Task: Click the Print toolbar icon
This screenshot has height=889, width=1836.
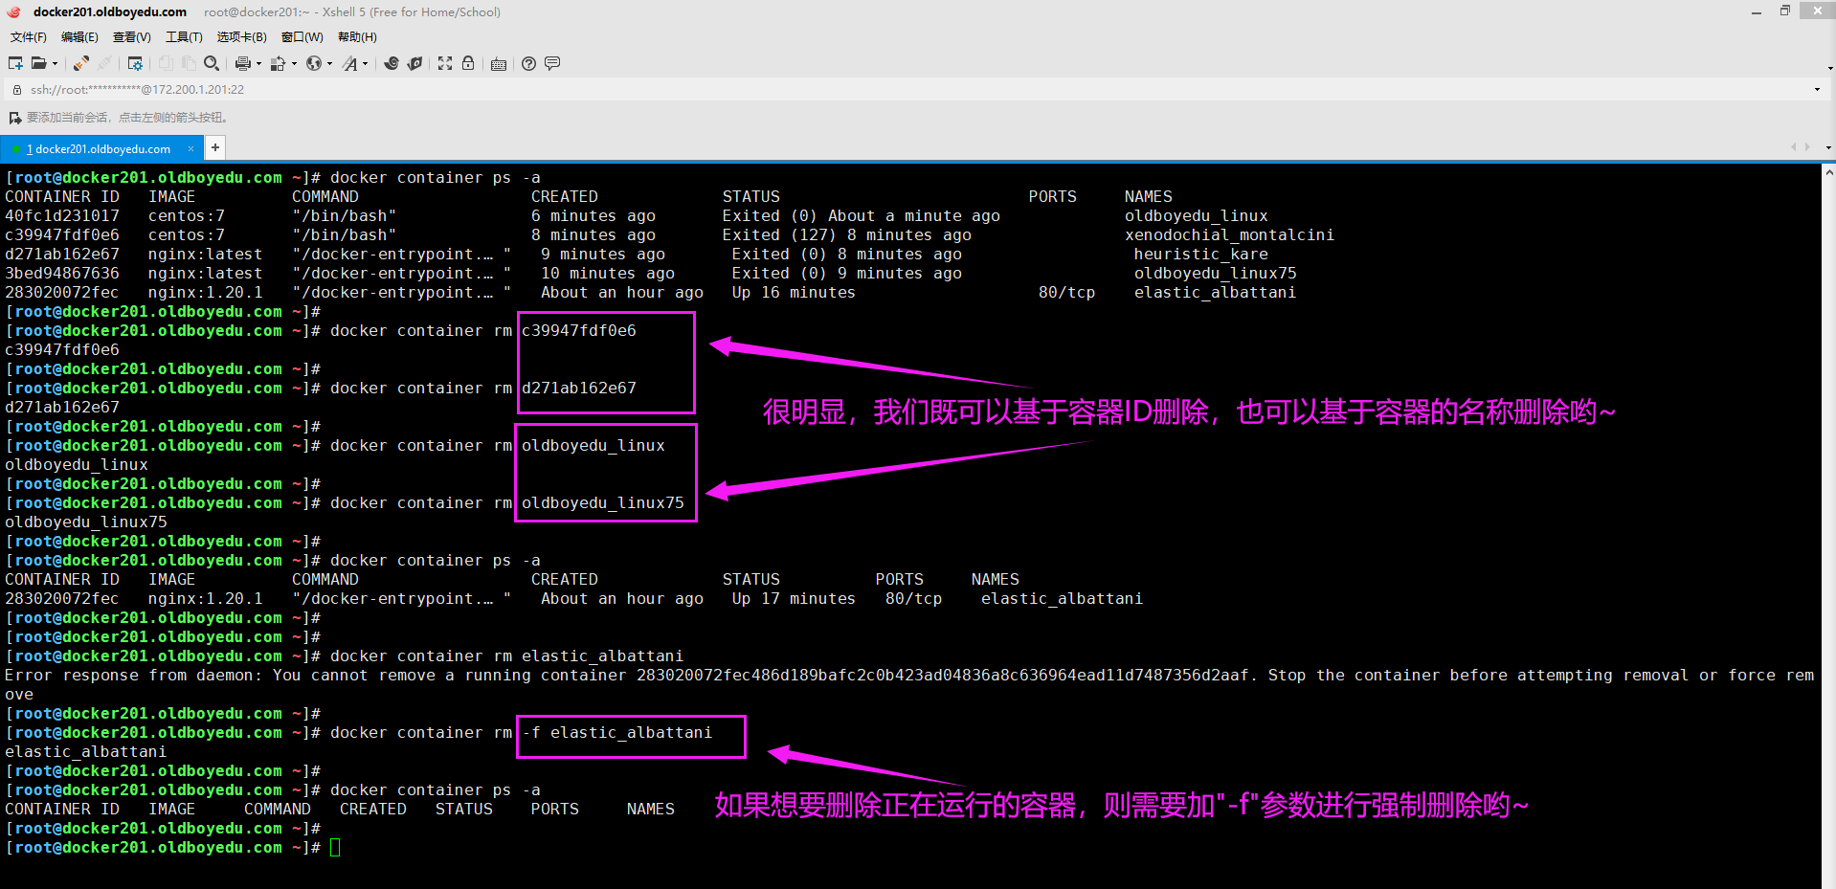Action: point(242,63)
